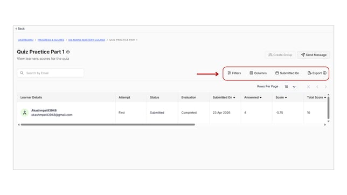
Task: Sort by Score column arrow
Action: point(286,97)
